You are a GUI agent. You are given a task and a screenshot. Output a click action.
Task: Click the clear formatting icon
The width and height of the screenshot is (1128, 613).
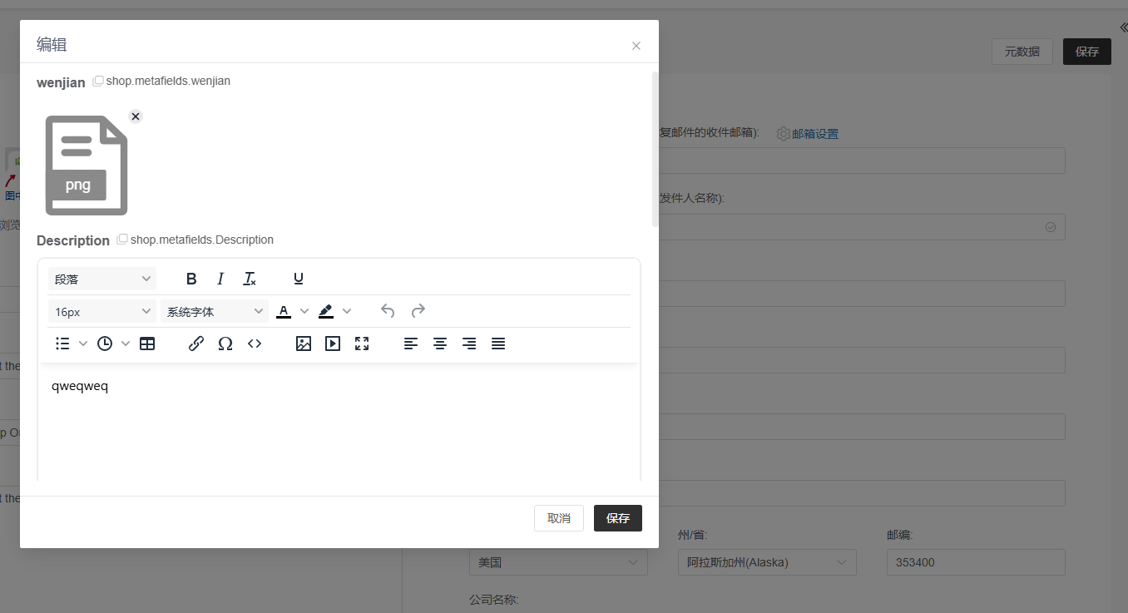(250, 279)
